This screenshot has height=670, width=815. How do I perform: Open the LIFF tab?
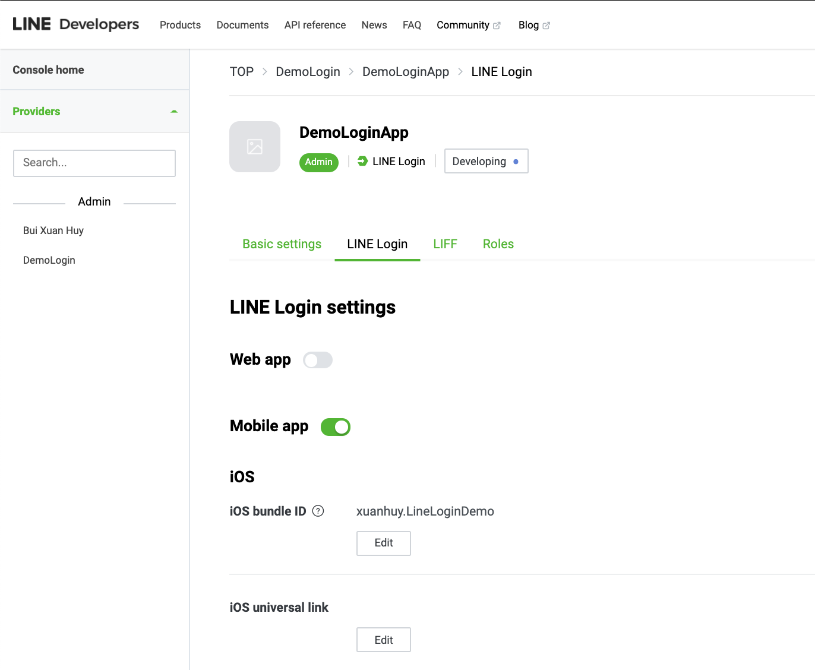click(445, 244)
